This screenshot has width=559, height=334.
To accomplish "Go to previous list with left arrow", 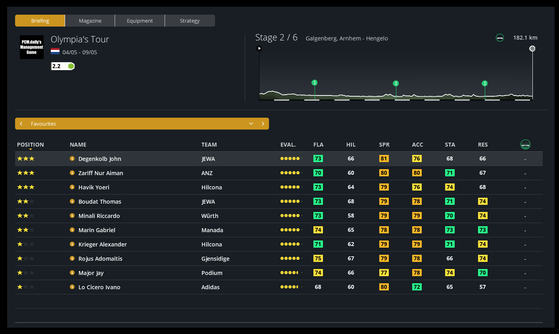I will pyautogui.click(x=21, y=124).
